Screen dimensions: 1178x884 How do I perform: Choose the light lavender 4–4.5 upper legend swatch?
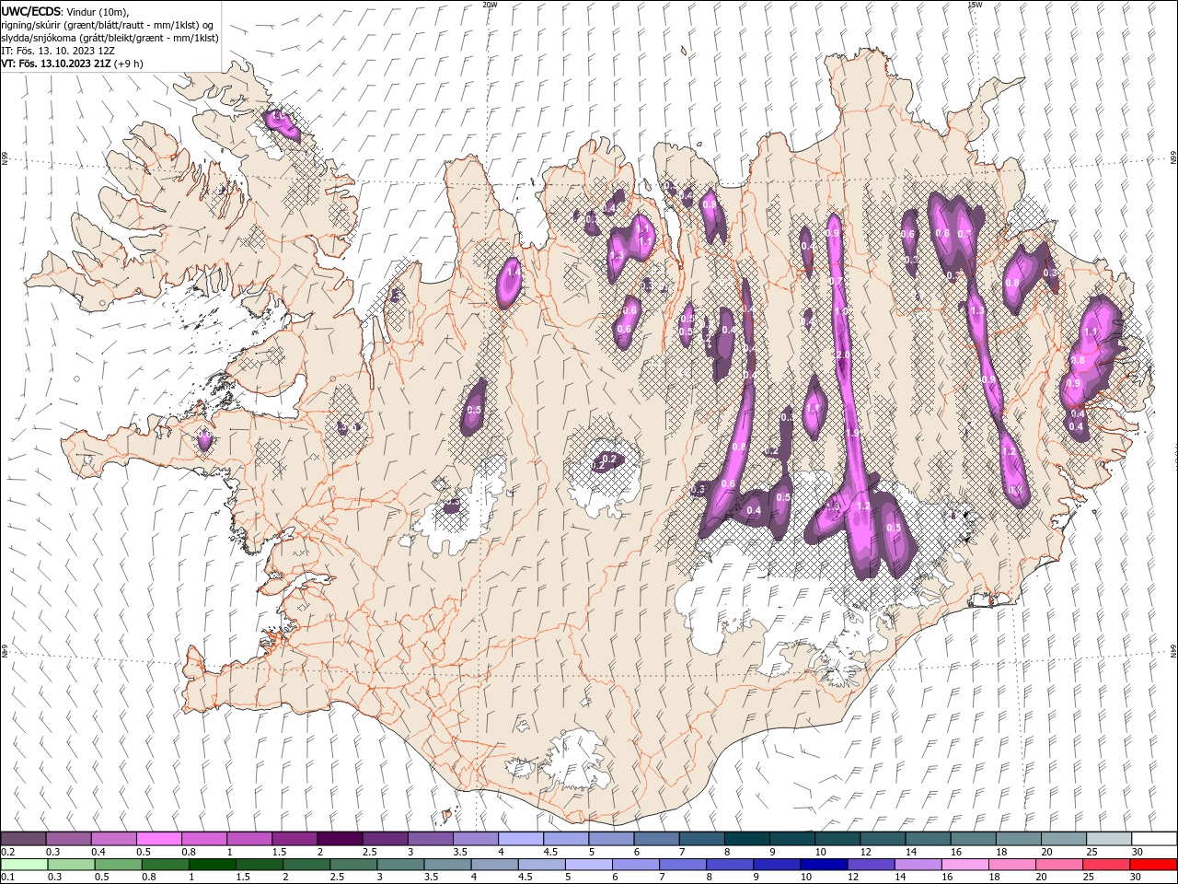tap(521, 839)
